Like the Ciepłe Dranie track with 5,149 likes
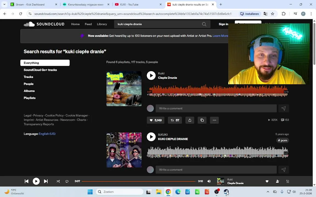The width and height of the screenshot is (316, 197). [x=156, y=120]
